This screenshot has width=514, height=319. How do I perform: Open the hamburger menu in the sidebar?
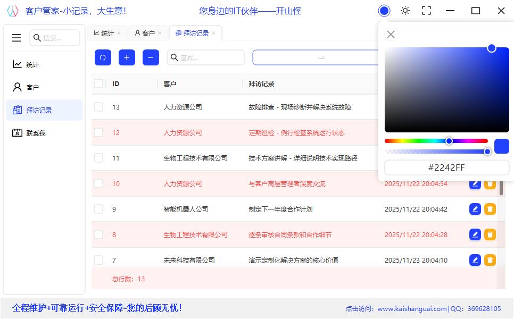(x=16, y=38)
